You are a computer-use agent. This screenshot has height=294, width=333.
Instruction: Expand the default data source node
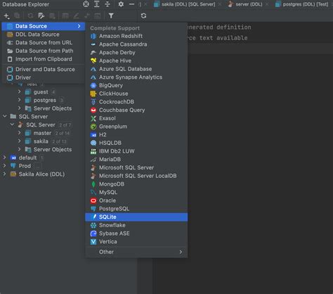(5, 158)
